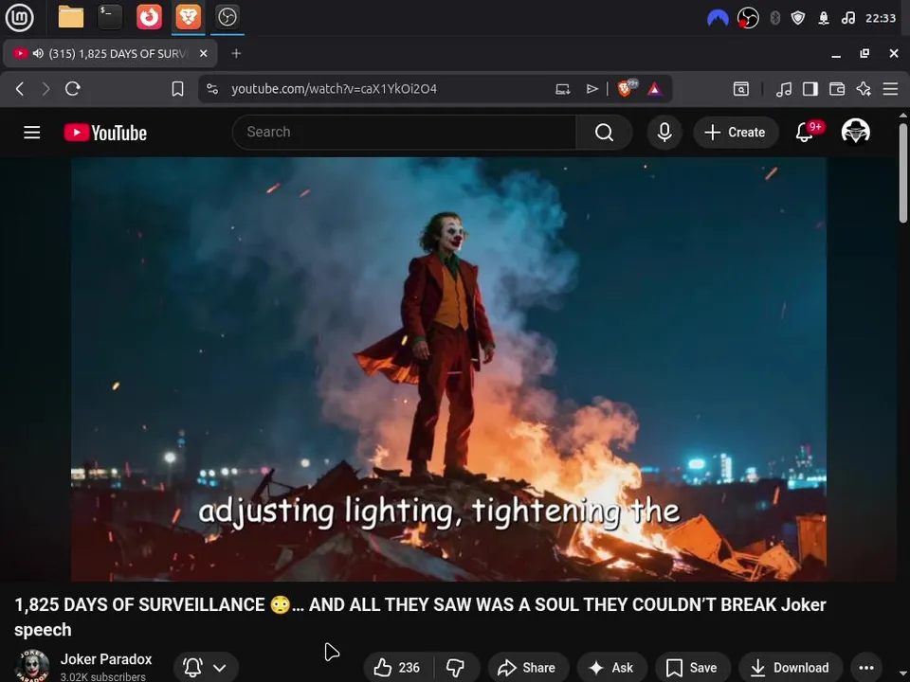Click the page vertical scrollbar
The width and height of the screenshot is (910, 682).
tap(903, 171)
